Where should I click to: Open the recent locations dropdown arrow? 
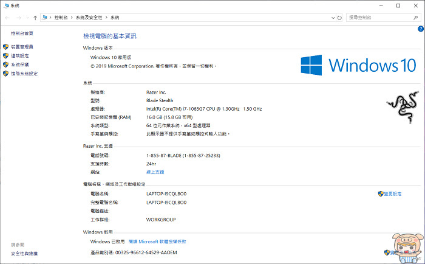tap(28, 18)
